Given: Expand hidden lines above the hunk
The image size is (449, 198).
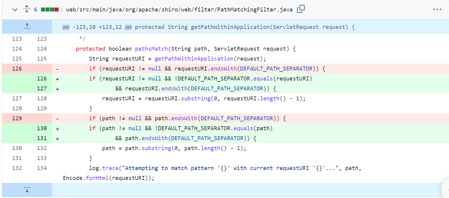Looking at the screenshot, I should click(x=27, y=27).
